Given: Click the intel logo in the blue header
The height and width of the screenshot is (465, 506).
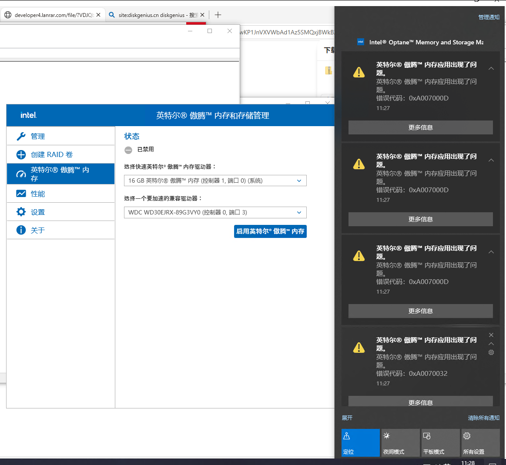Looking at the screenshot, I should (28, 115).
